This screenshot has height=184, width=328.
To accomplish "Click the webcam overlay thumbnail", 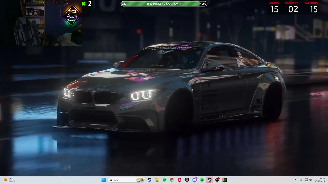I will tap(41, 23).
